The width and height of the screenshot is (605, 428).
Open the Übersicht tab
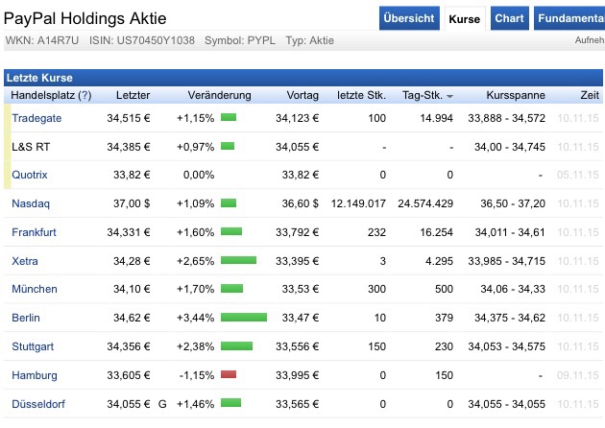[409, 18]
